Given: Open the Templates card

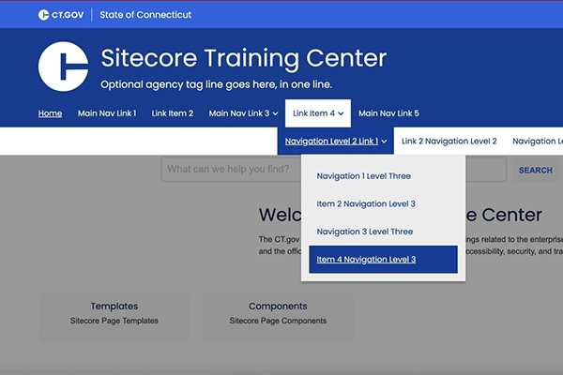Looking at the screenshot, I should tap(114, 313).
